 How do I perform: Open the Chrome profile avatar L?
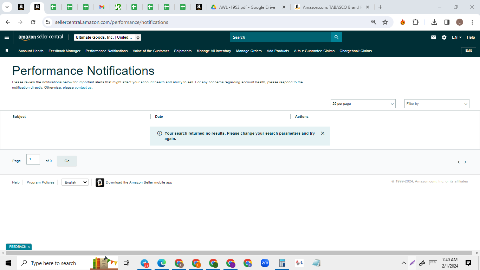click(460, 22)
